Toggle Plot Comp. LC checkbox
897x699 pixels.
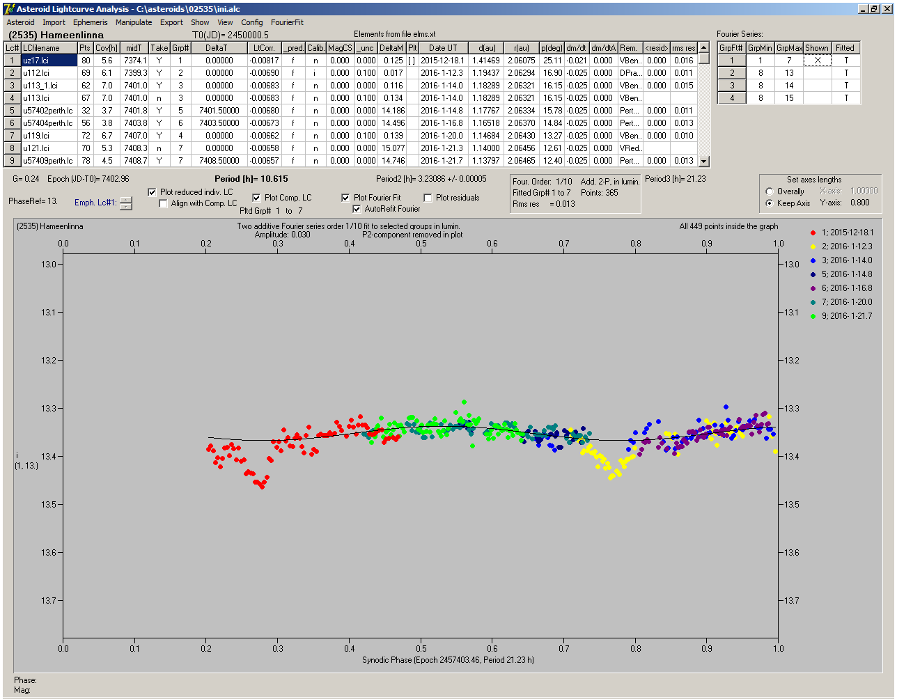[256, 198]
